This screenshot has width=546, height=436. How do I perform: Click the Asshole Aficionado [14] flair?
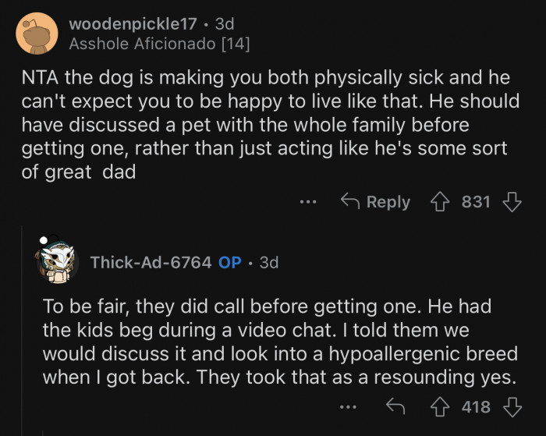159,44
